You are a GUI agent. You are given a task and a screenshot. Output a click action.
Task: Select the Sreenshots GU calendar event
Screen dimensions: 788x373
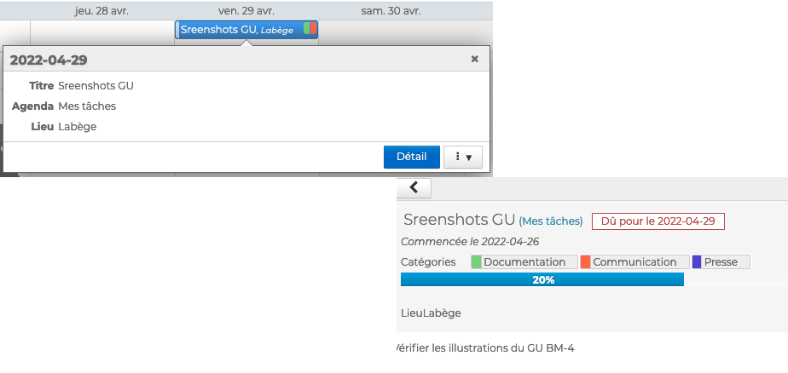pyautogui.click(x=236, y=30)
